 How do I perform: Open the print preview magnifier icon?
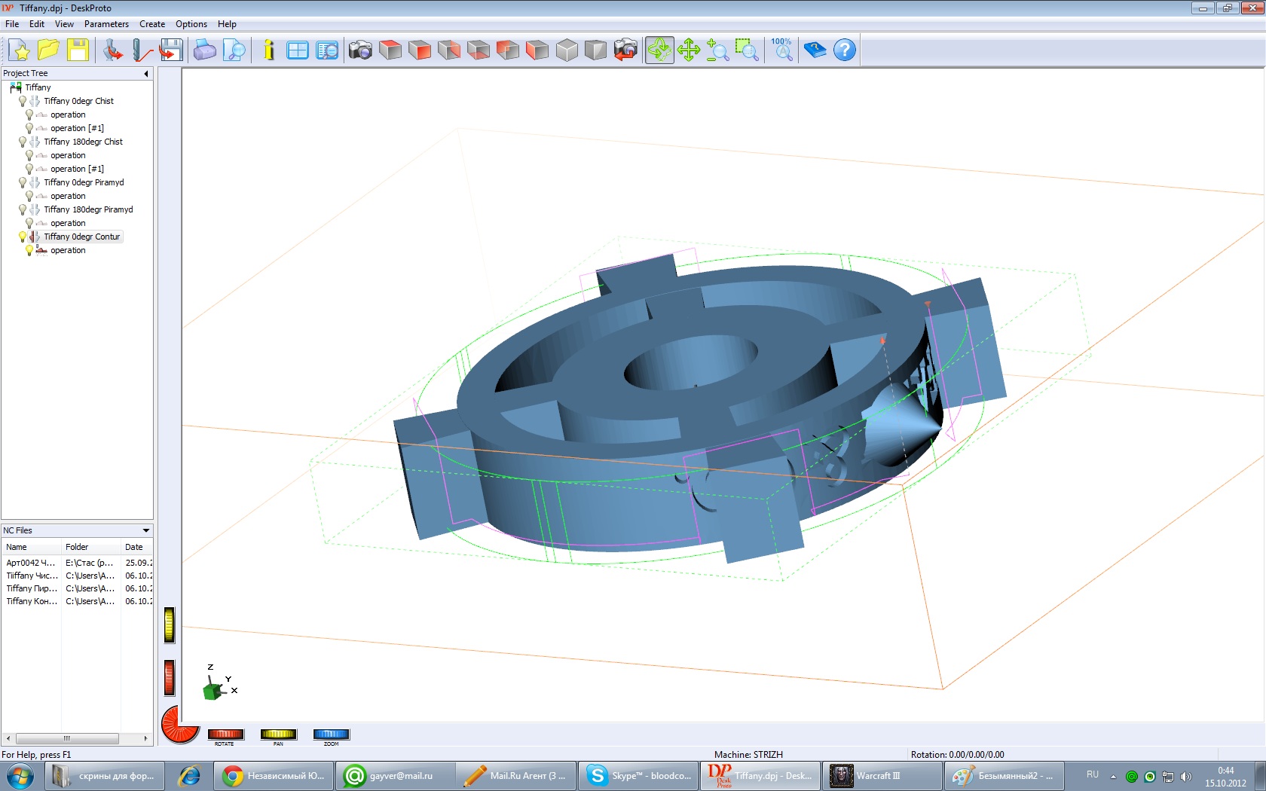[235, 50]
